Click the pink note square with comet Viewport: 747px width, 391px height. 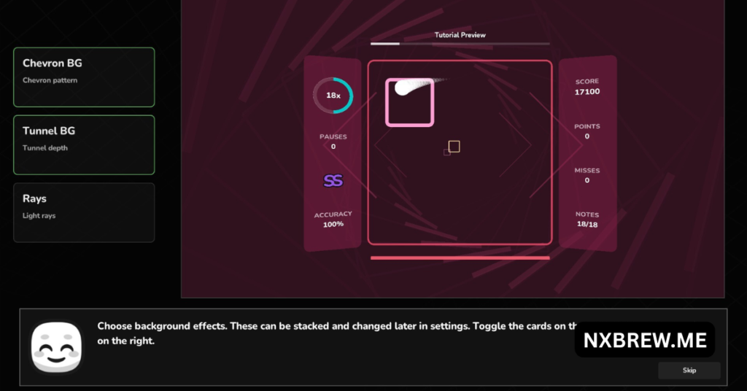coord(409,103)
